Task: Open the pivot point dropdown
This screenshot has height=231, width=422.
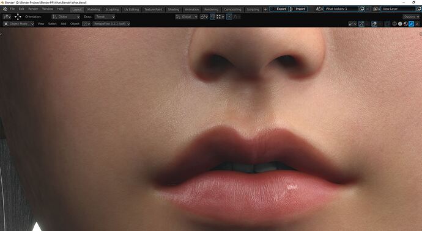Action: [204, 16]
